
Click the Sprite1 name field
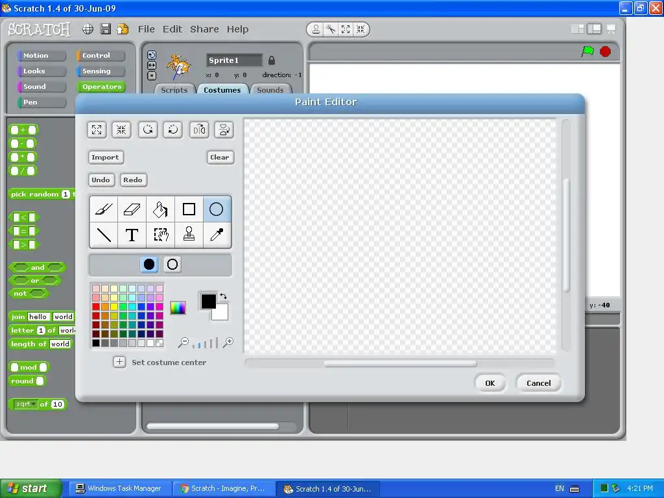pos(233,60)
